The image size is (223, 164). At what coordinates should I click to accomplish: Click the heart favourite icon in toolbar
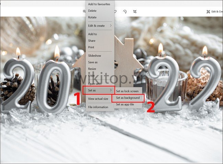[116, 11]
